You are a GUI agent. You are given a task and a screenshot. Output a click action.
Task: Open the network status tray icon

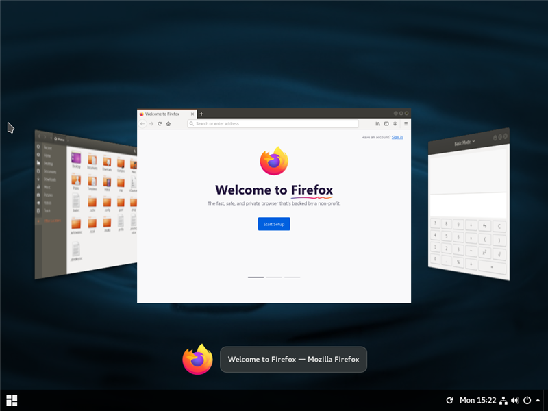(503, 400)
